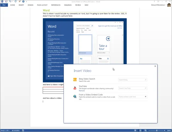Click the Bing Video Search title
172x132 pixels.
[x=87, y=79]
